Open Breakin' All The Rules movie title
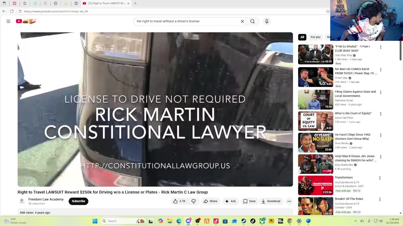Screen dimensions: 403x226 click(349, 199)
